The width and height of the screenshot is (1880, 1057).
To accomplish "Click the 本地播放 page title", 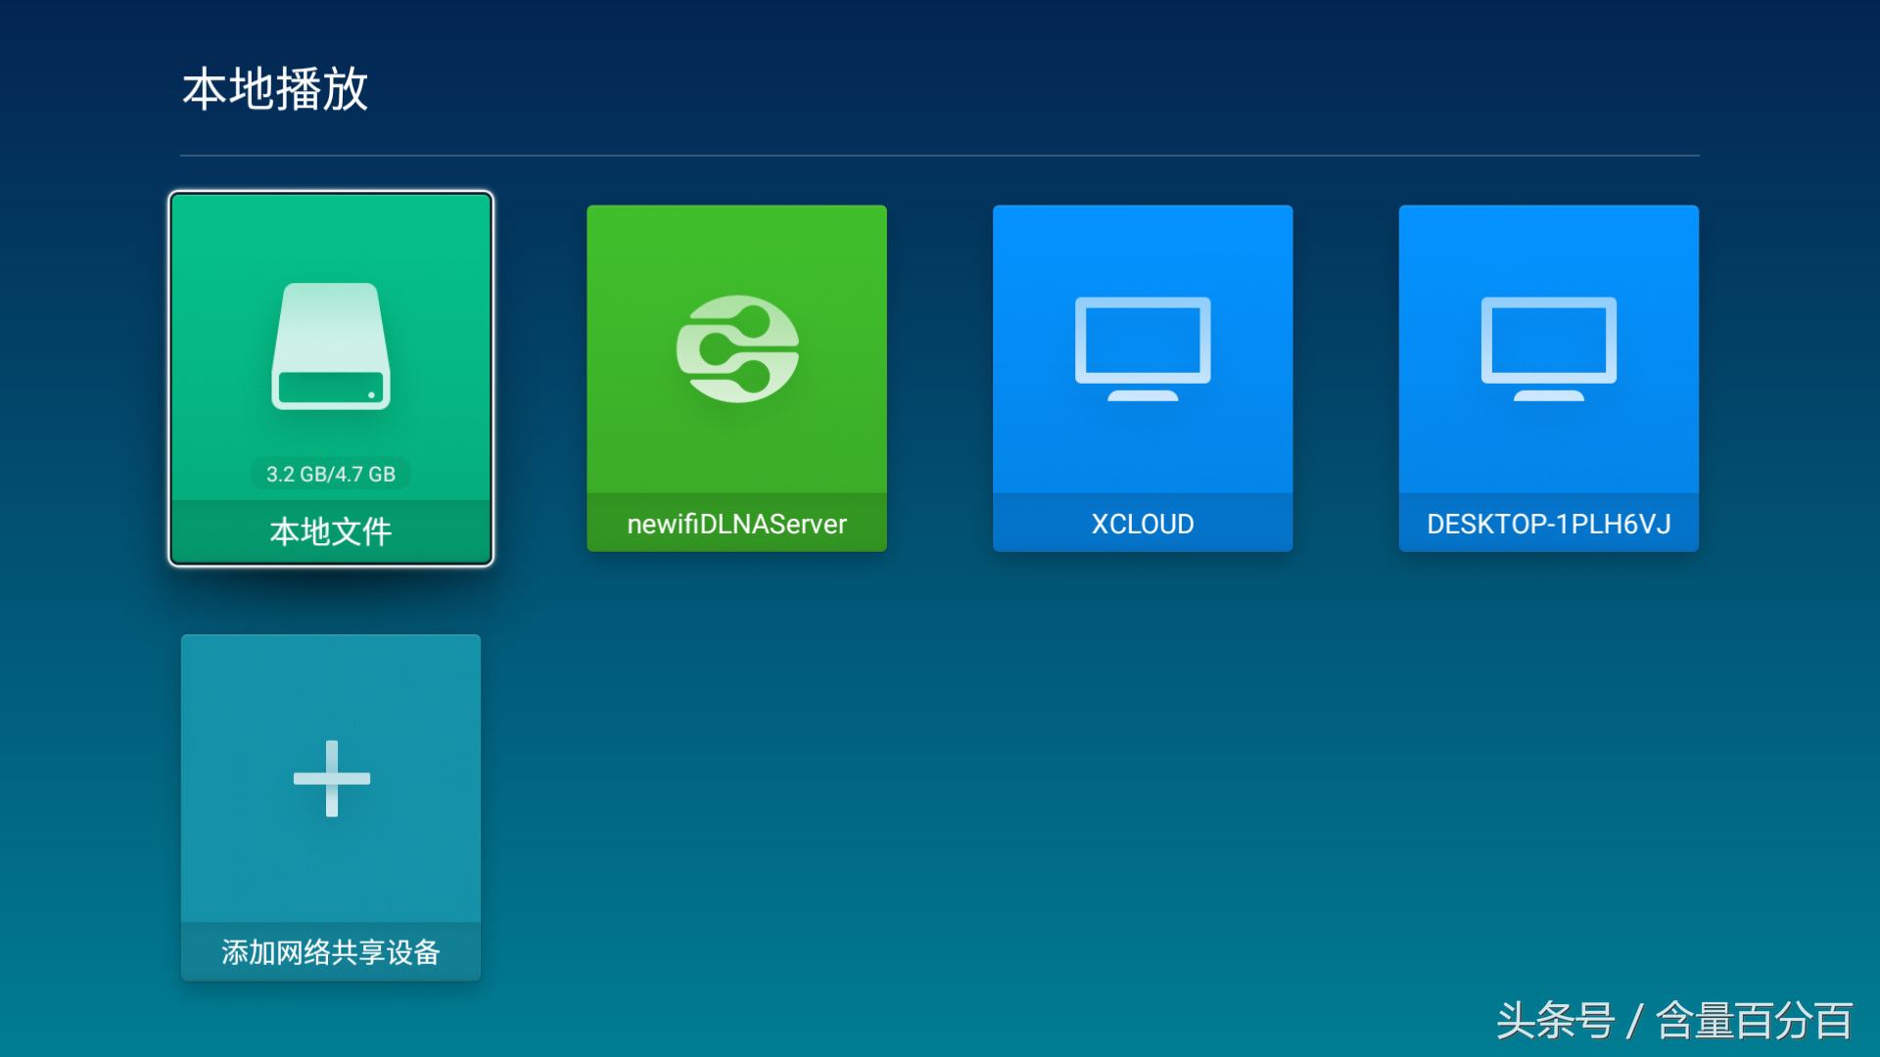I will coord(275,89).
